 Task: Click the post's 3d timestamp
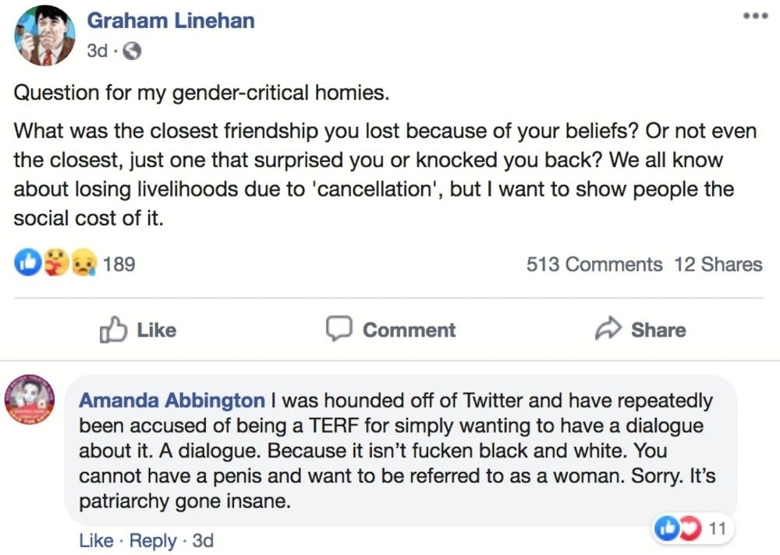pos(97,52)
